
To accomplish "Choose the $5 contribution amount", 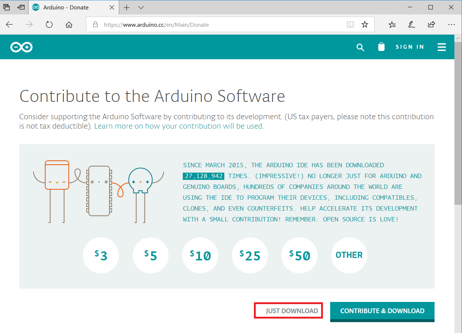I will pos(151,255).
